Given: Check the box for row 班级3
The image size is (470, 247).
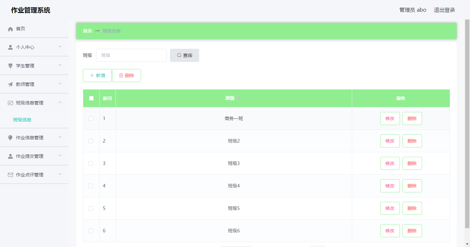Looking at the screenshot, I should [91, 163].
